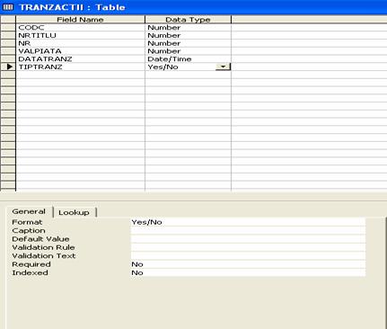Image resolution: width=387 pixels, height=329 pixels.
Task: Select the General tab
Action: [x=29, y=211]
